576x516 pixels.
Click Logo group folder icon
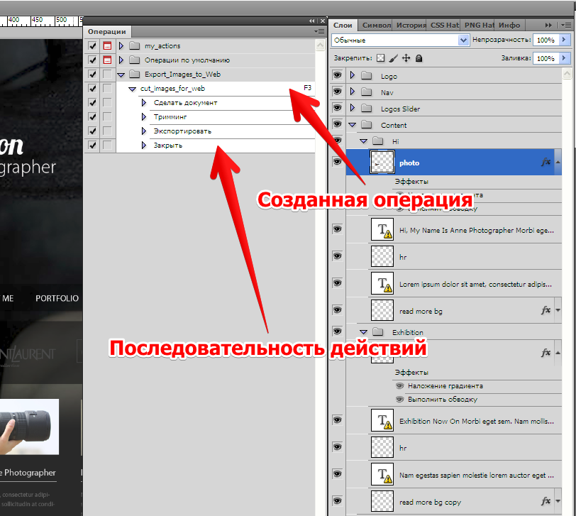tap(366, 76)
